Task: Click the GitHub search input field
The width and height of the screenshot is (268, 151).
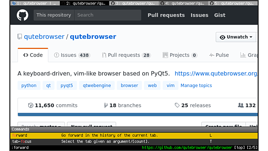Action: [x=108, y=15]
